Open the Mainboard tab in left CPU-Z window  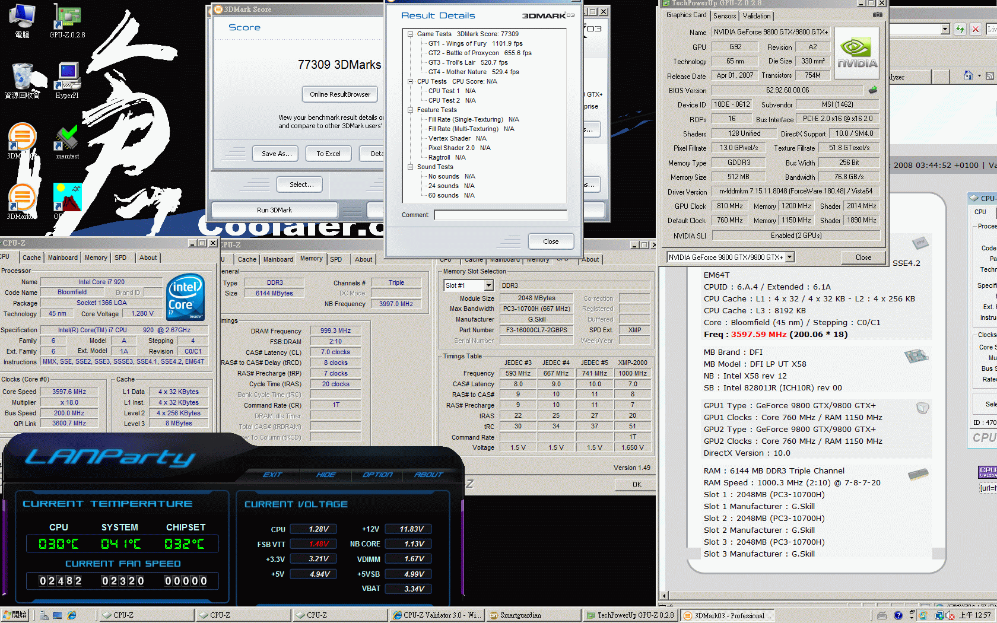pyautogui.click(x=63, y=258)
